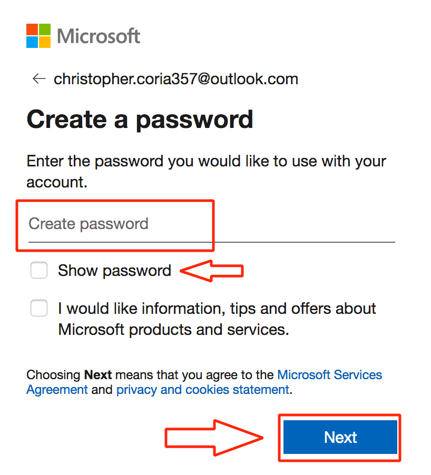Viewport: 431px width, 475px height.
Task: Tick the Show password checkbox
Action: (x=39, y=270)
